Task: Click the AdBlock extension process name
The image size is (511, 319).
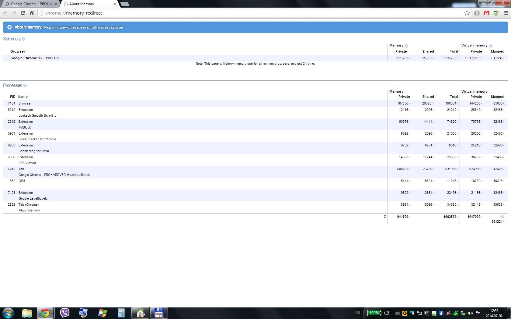Action: click(x=25, y=127)
